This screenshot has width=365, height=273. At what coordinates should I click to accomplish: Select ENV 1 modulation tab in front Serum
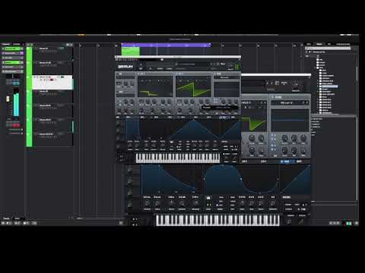pos(129,118)
